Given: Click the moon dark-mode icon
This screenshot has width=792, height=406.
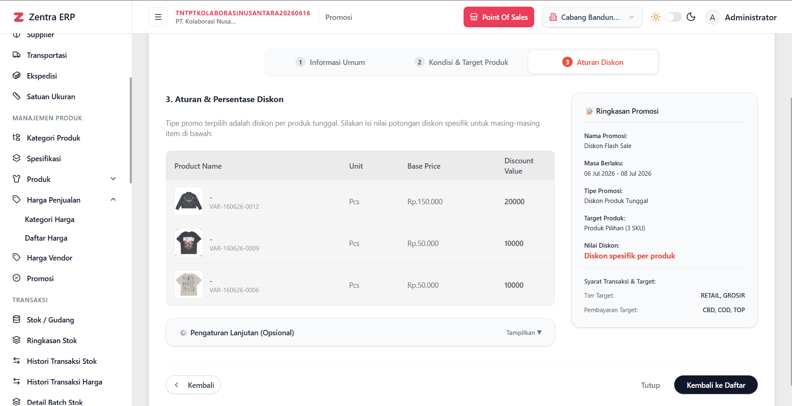Looking at the screenshot, I should tap(691, 17).
